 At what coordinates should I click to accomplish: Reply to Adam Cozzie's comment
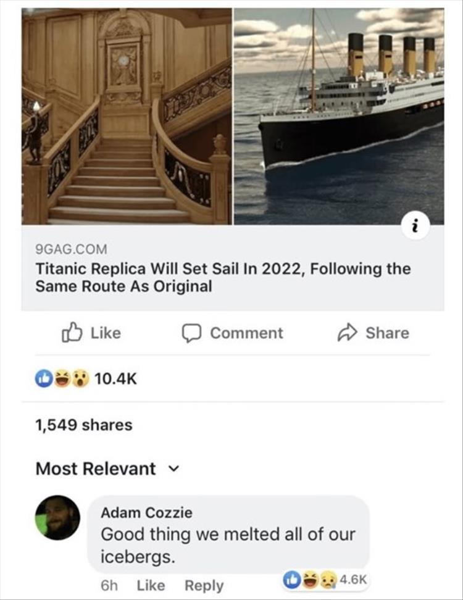[204, 586]
